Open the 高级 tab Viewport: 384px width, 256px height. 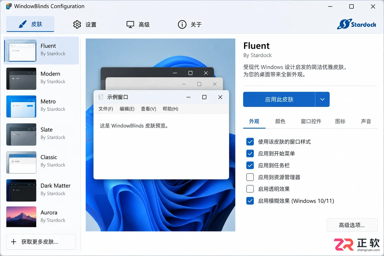click(x=138, y=25)
